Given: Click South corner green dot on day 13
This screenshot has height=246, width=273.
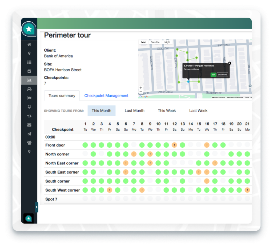Looking at the screenshot, I should (x=182, y=181).
